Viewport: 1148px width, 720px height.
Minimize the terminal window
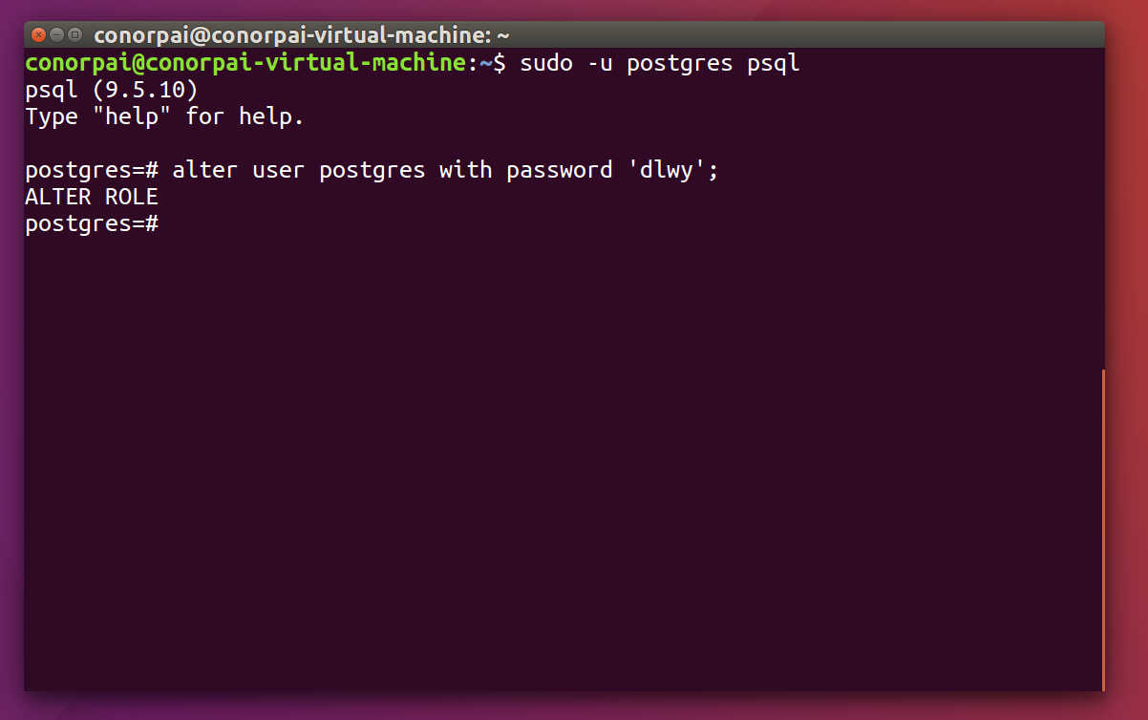click(56, 34)
